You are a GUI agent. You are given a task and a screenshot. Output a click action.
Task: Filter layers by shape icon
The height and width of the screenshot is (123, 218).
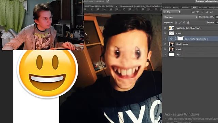point(207,12)
